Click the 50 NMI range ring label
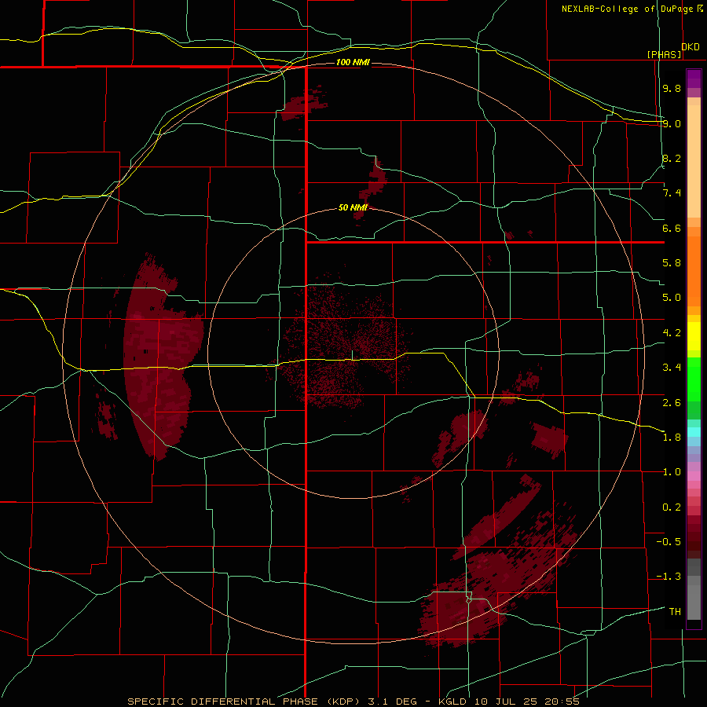This screenshot has height=707, width=707. (353, 207)
